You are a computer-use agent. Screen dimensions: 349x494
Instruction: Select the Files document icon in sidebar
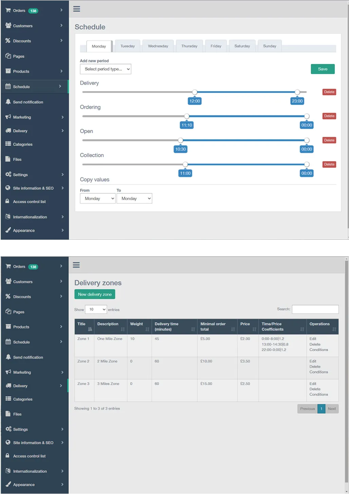tap(7, 159)
